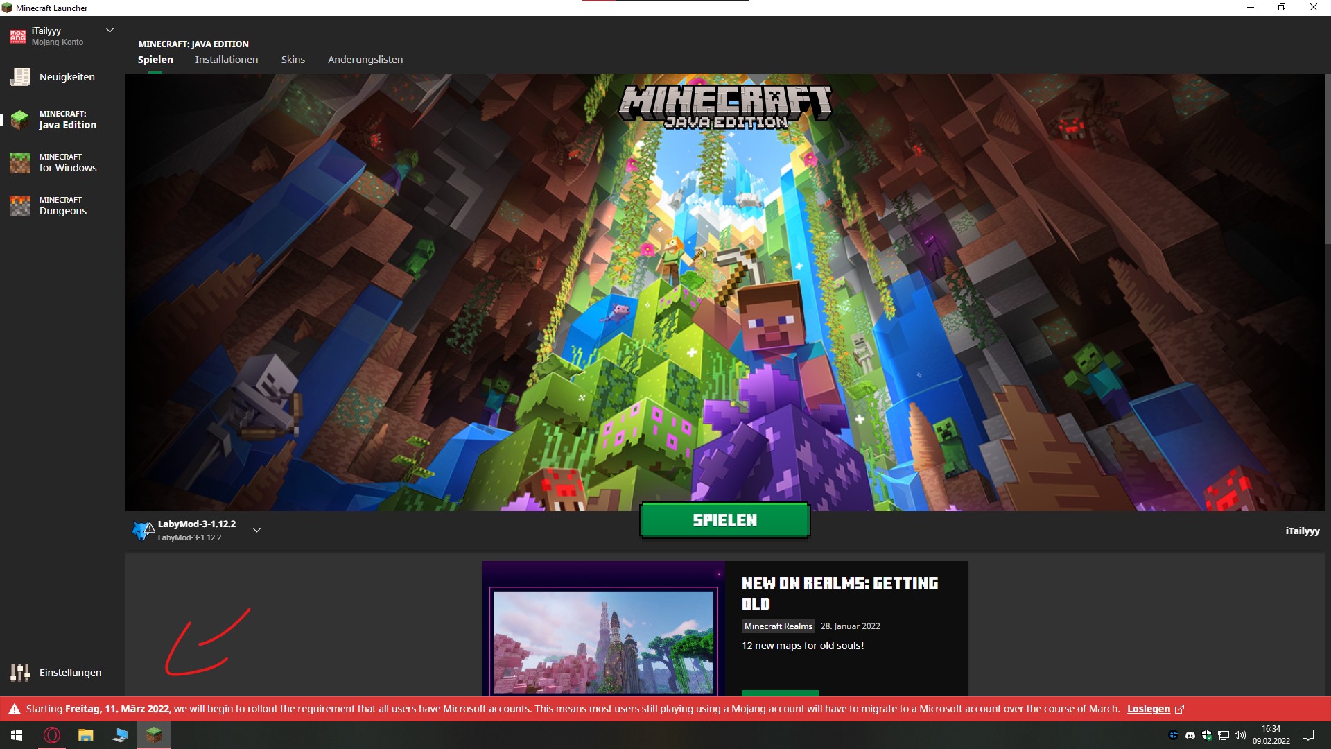
Task: Switch to the Skins tab
Action: 293,60
